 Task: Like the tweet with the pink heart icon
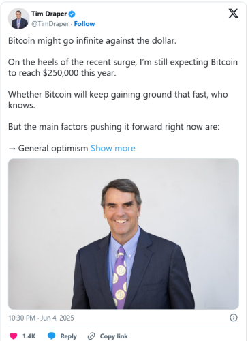[x=14, y=336]
